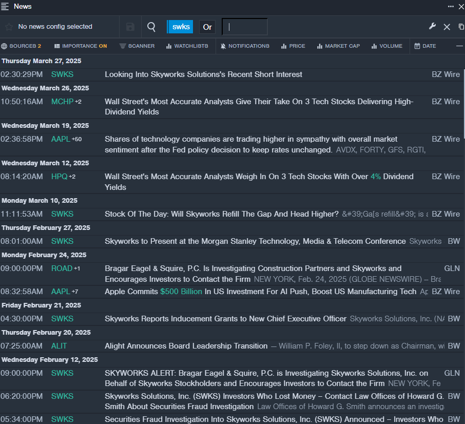Open Apple Commits $500 Billion headline
Viewport: 465px width, 424px height.
(260, 292)
